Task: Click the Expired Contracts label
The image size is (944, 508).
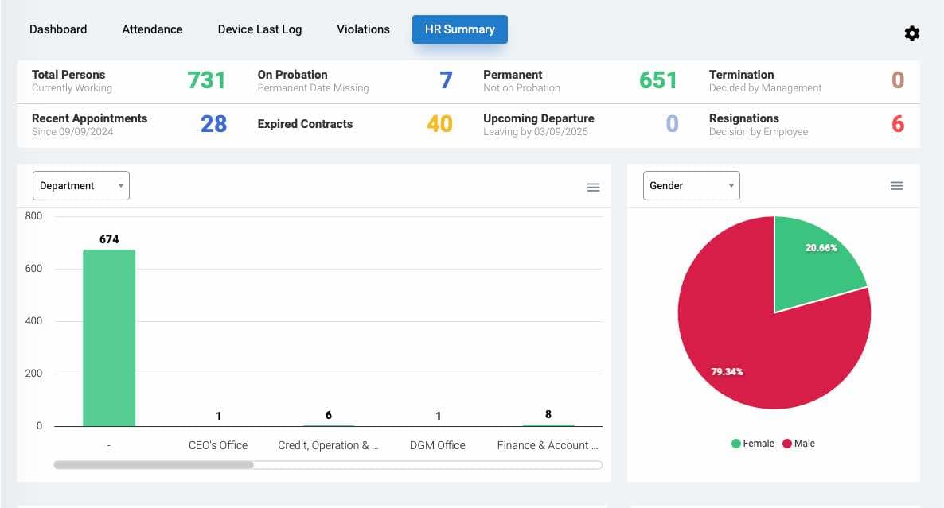Action: click(305, 124)
